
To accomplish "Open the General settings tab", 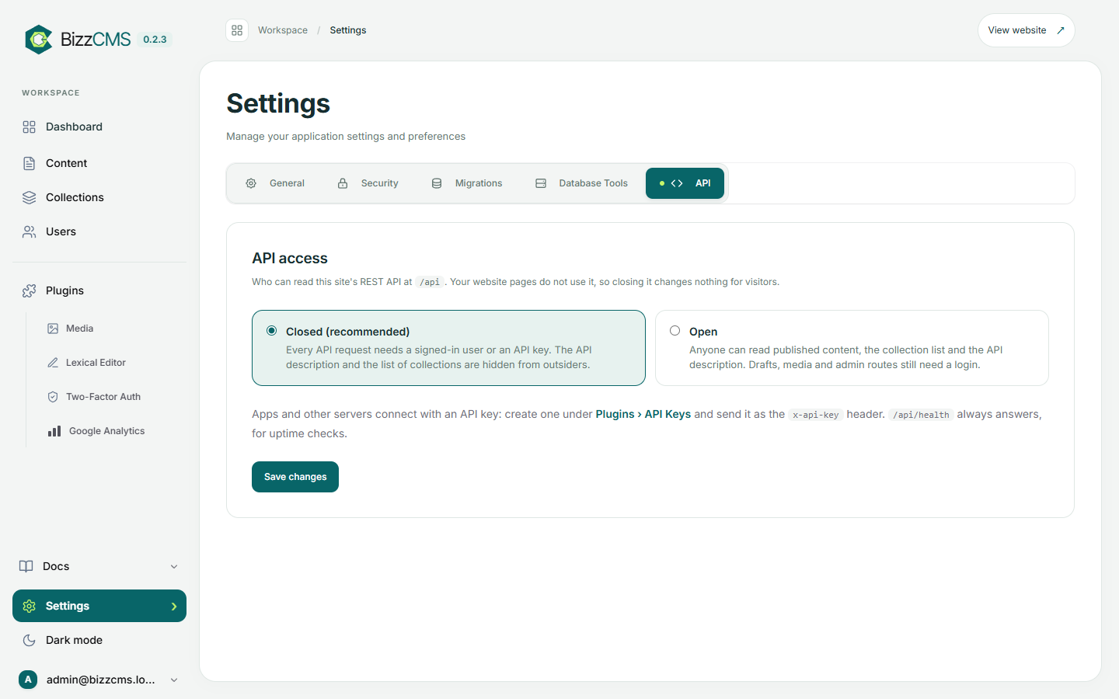I will coord(276,183).
